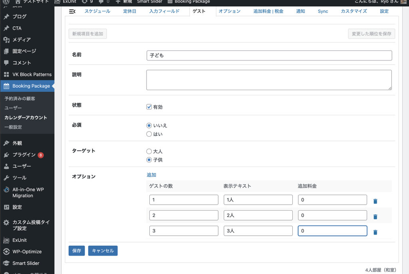This screenshot has height=274, width=409.
Task: Switch to the スケジュール tab
Action: coord(97,11)
